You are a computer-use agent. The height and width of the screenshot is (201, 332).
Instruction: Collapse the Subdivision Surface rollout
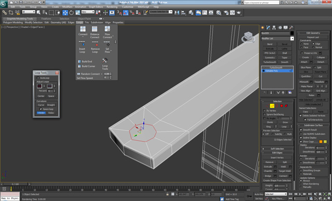pos(313,125)
